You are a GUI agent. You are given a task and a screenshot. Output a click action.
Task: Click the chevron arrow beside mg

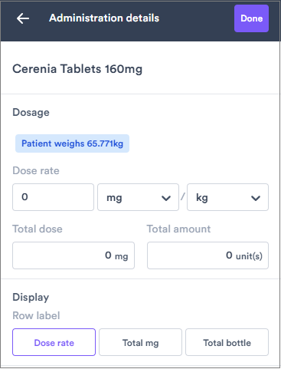tap(166, 198)
